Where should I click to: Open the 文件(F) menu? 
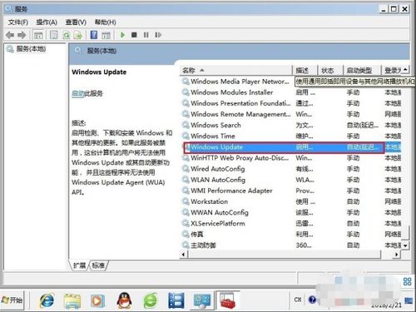click(18, 22)
